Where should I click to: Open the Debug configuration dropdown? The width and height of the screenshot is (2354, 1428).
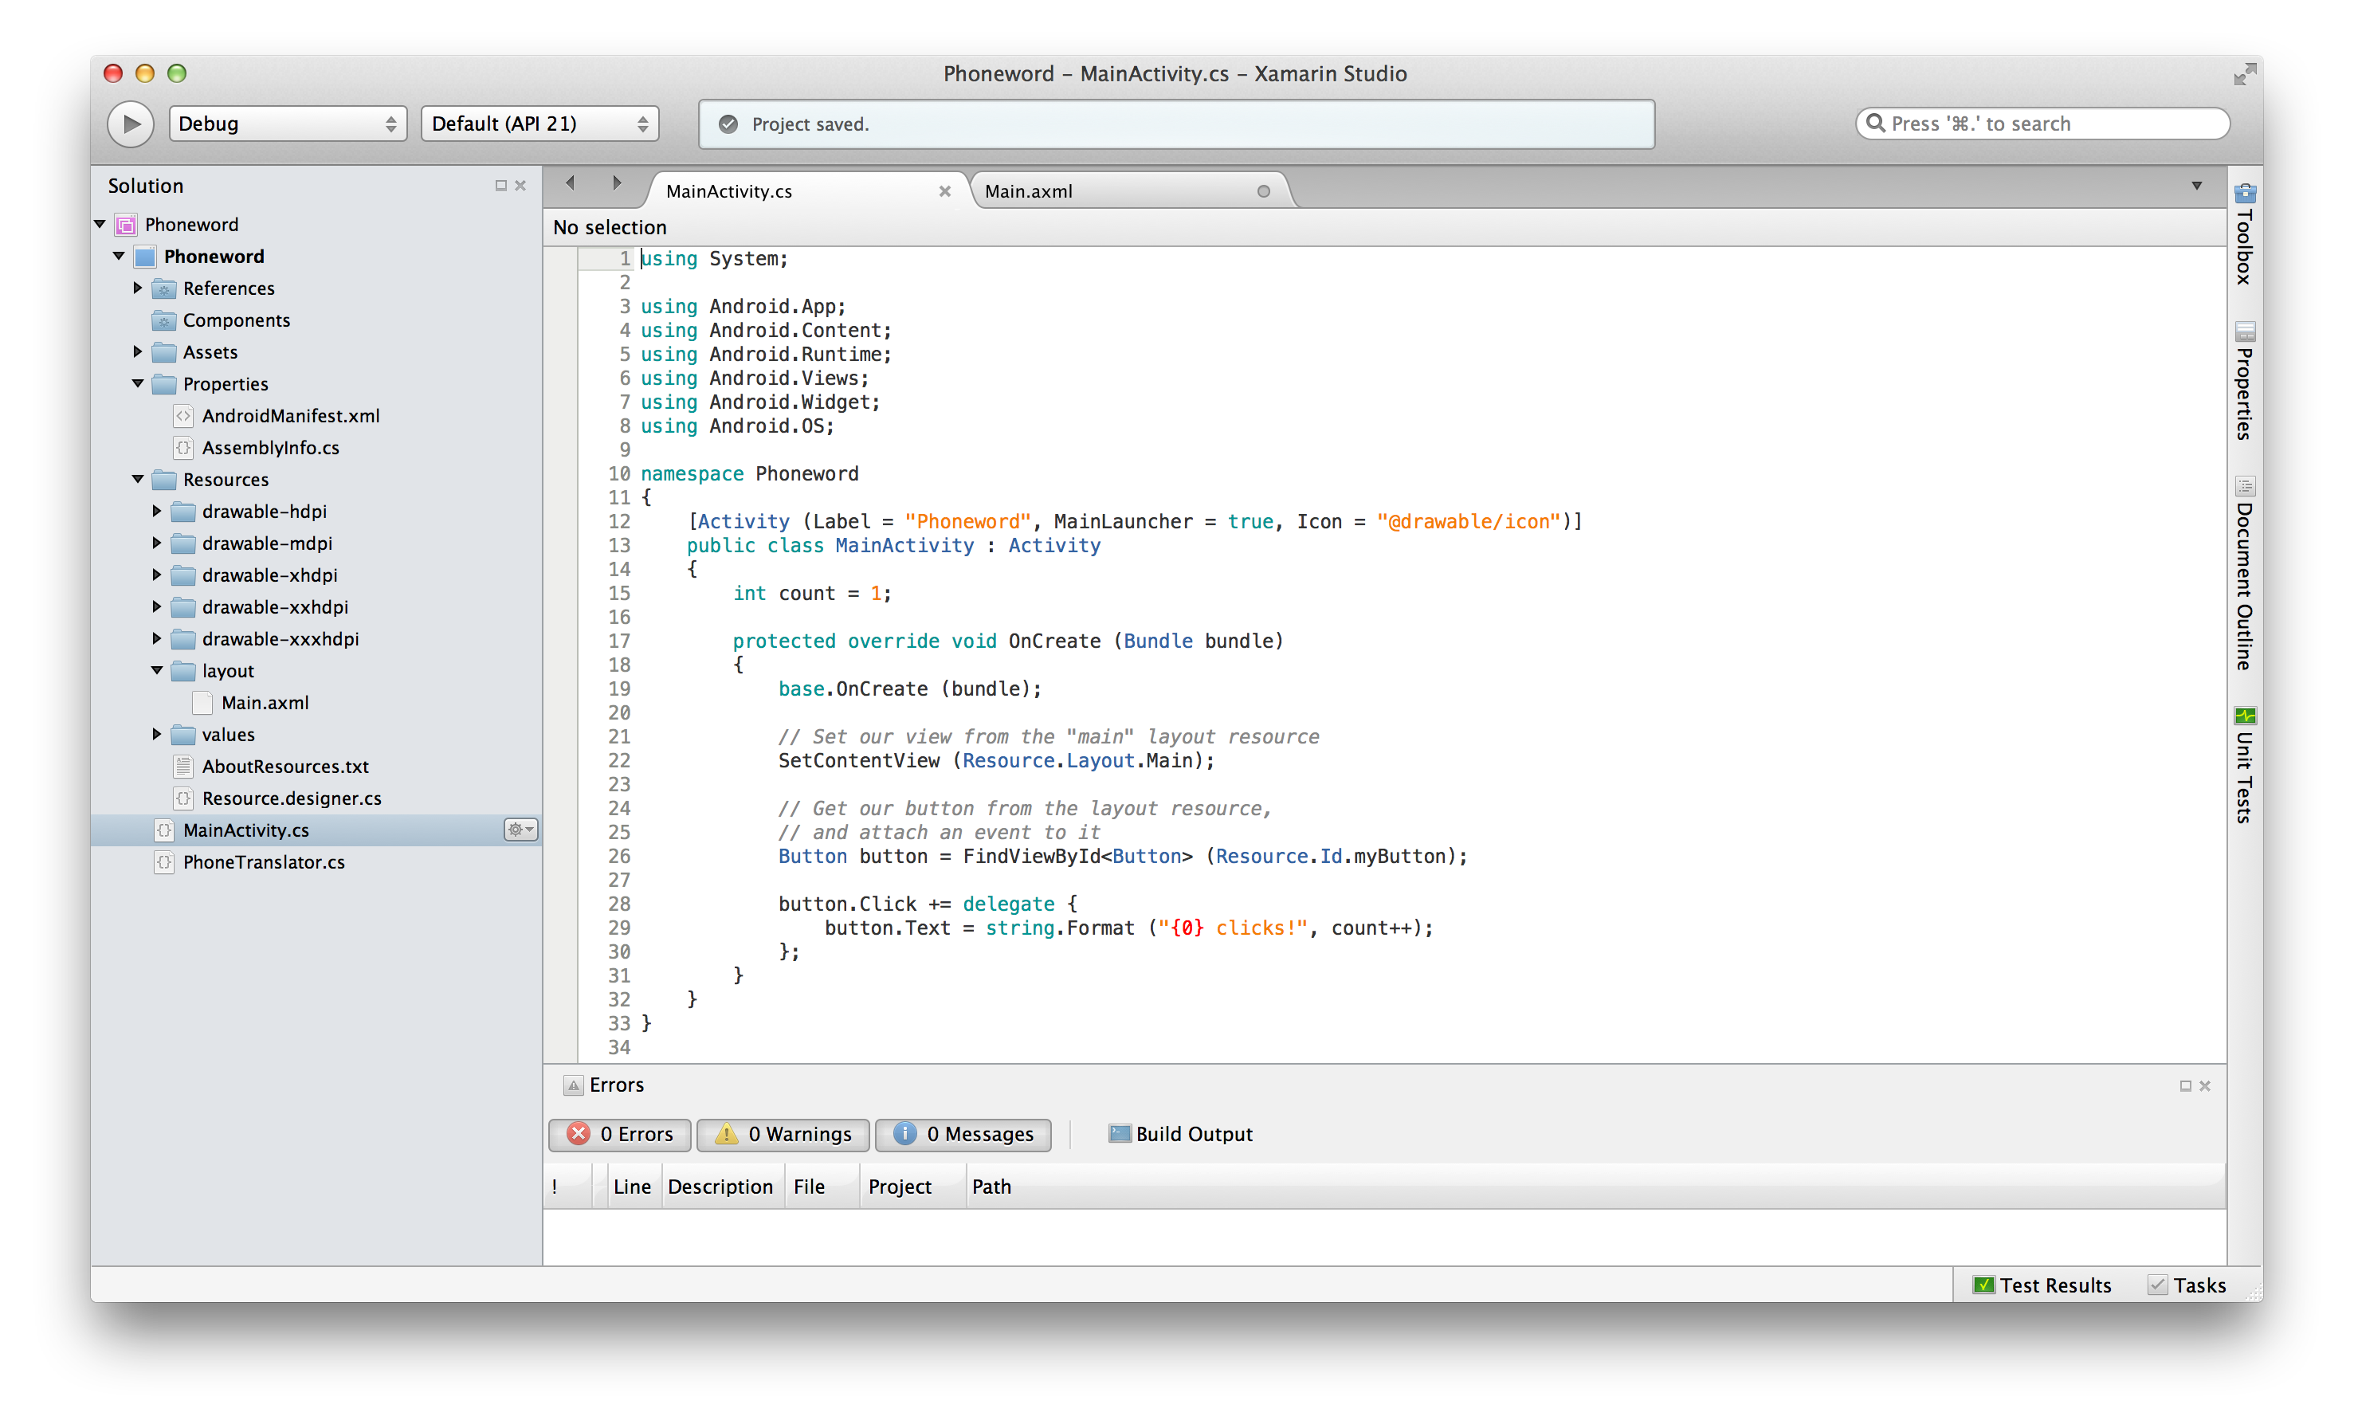pos(288,124)
